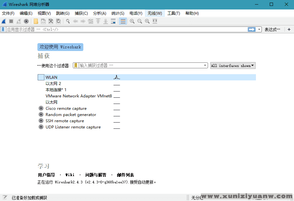The height and width of the screenshot is (201, 294).
Task: Click gear icon beside Cisco remote capture
Action: coord(41,109)
